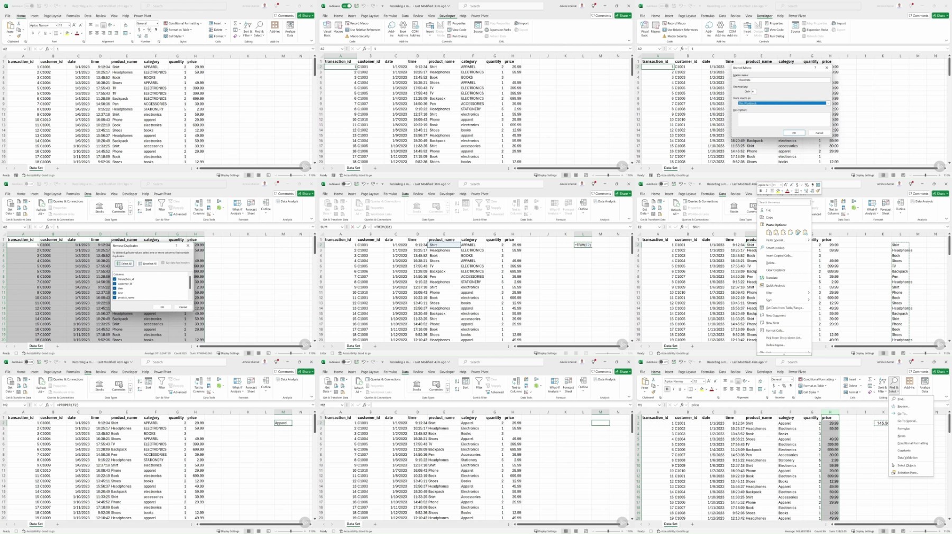Open the General number format dropdown in top-left window
Image resolution: width=952 pixels, height=534 pixels.
tap(157, 23)
